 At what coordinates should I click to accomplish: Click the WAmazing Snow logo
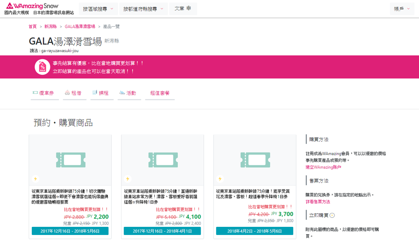point(32,6)
